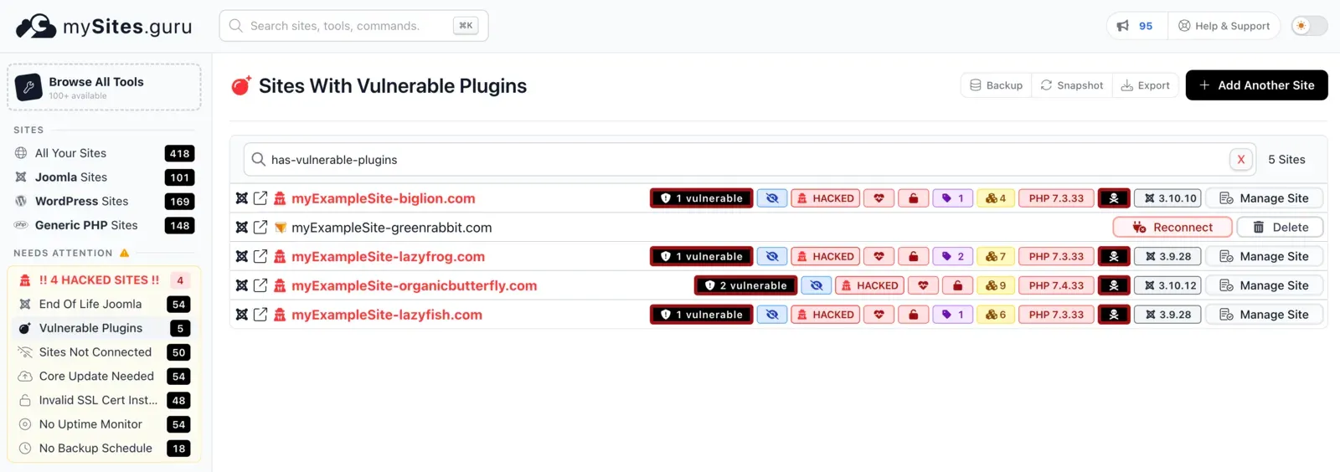1340x472 pixels.
Task: Click the mySites.guru logo
Action: (x=104, y=26)
